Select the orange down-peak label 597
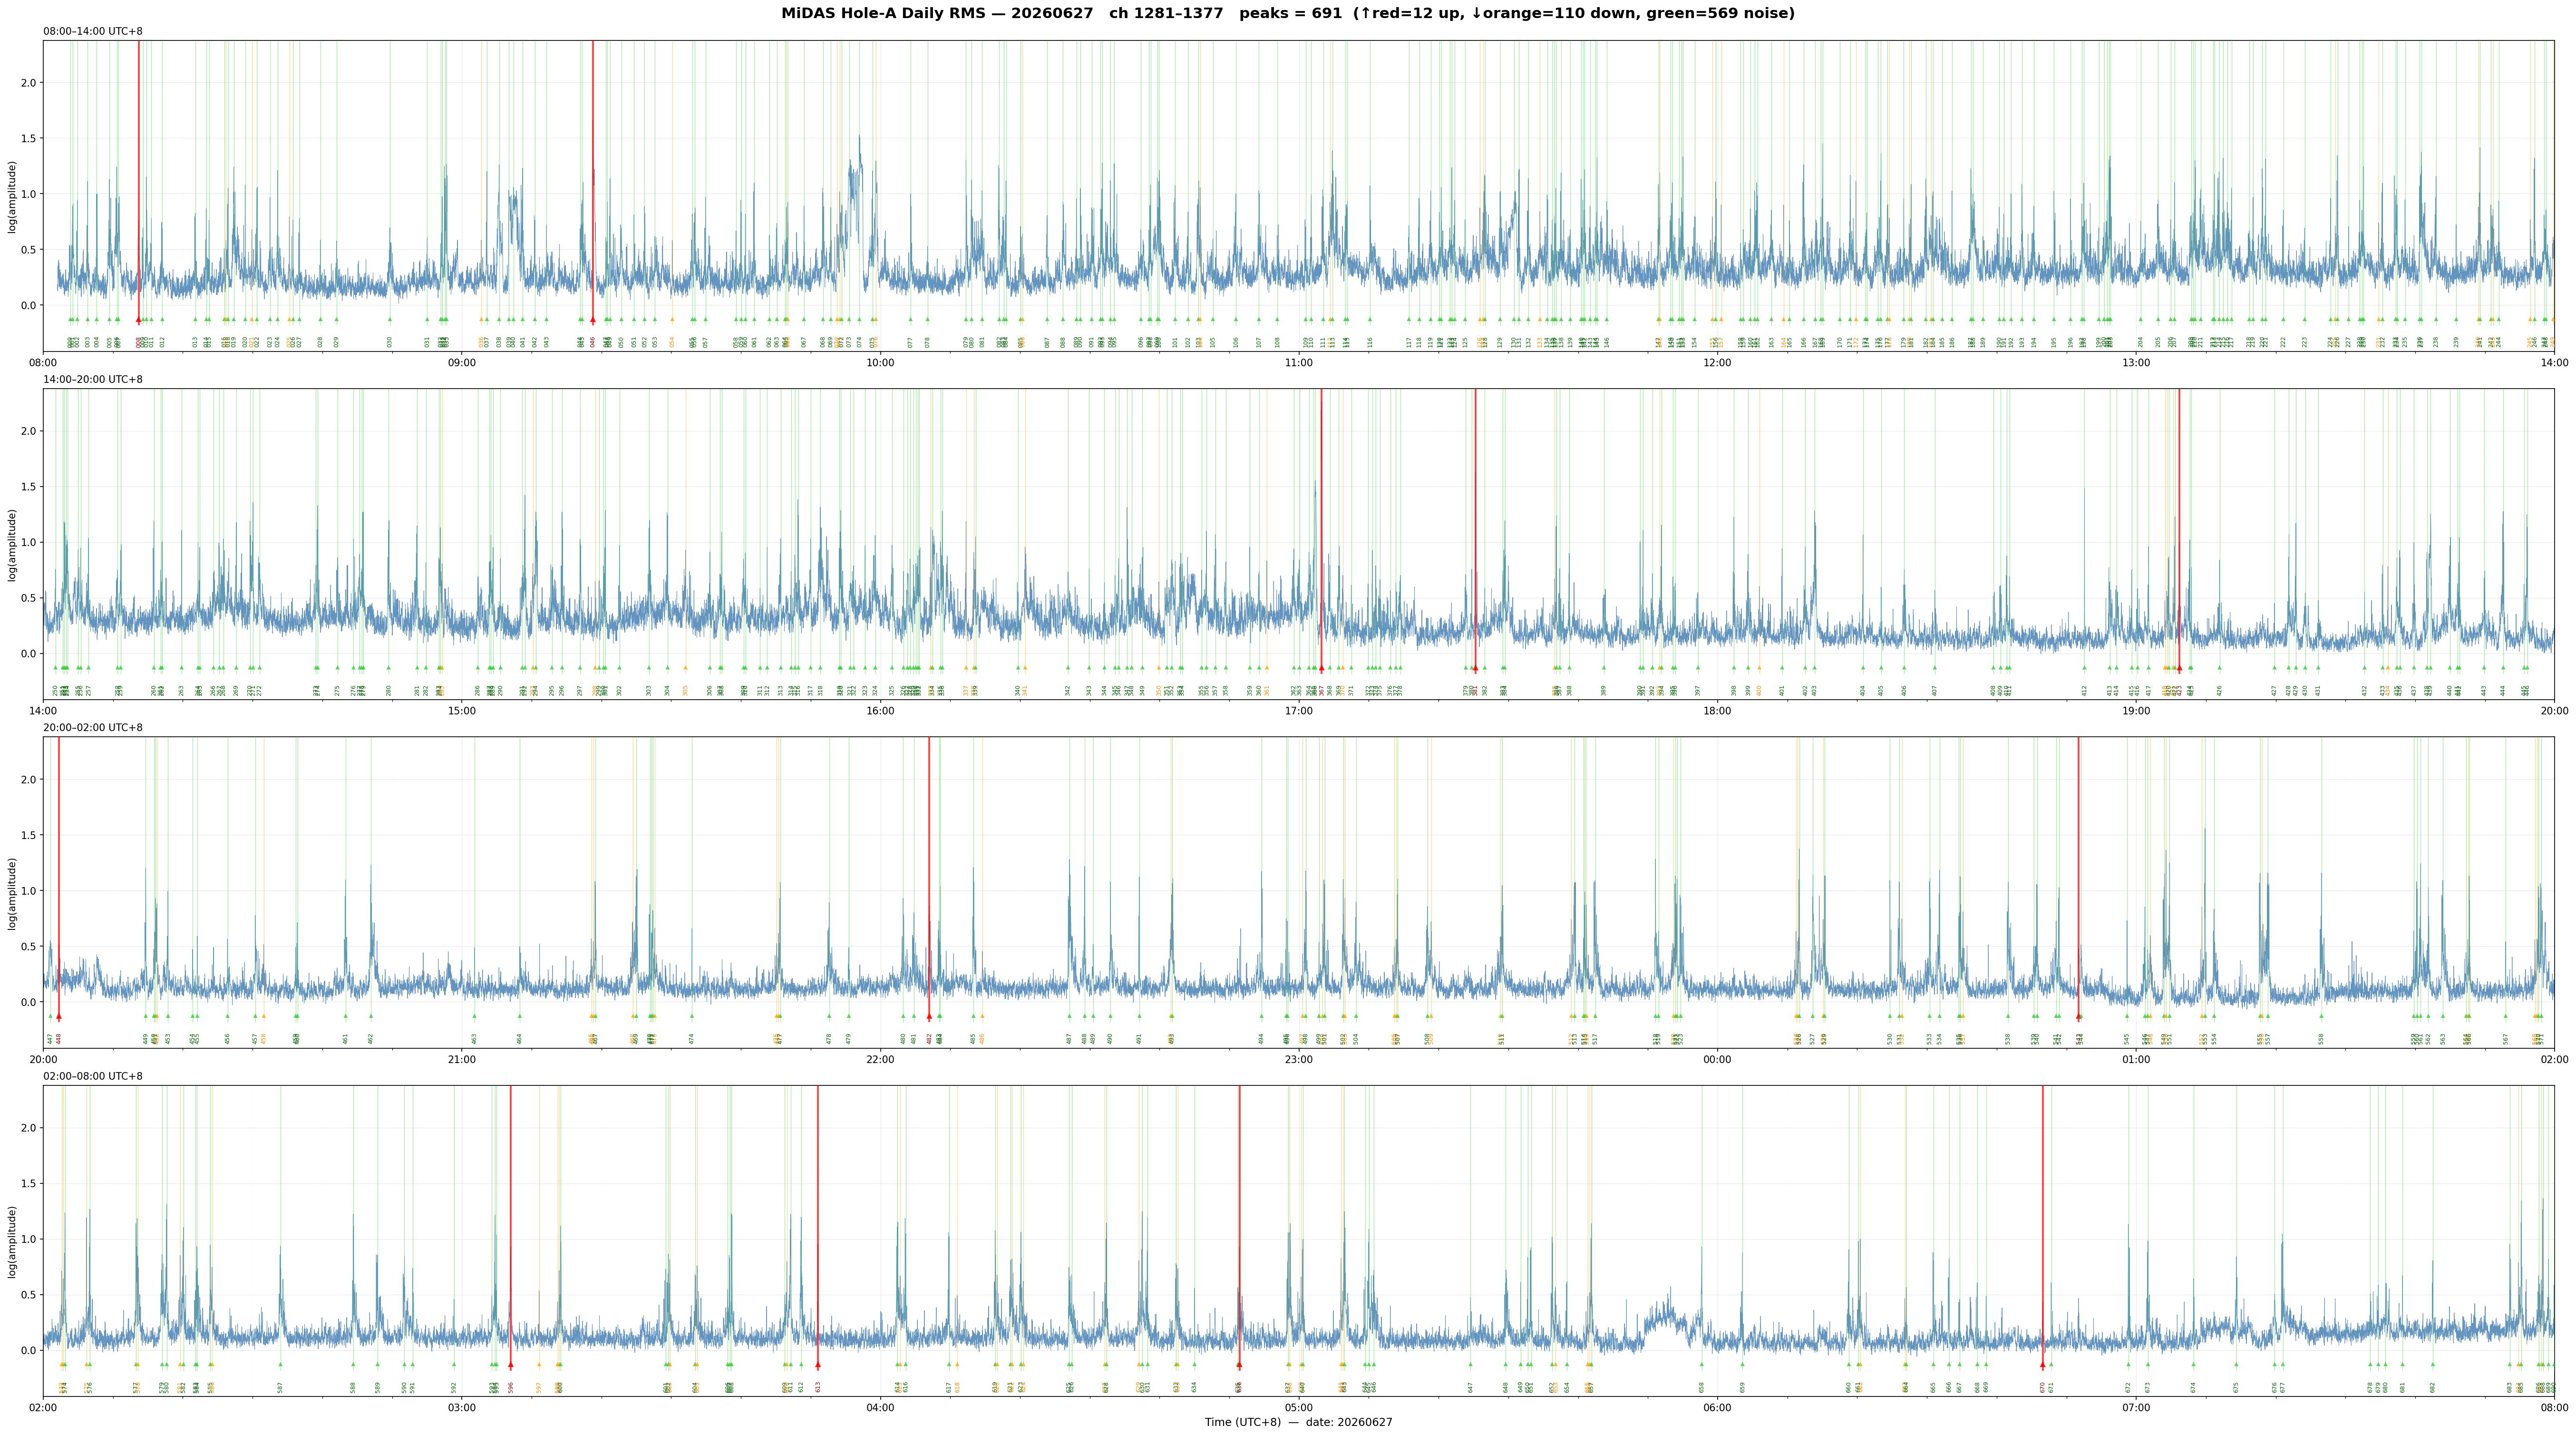This screenshot has height=1435, width=2576. [539, 1387]
